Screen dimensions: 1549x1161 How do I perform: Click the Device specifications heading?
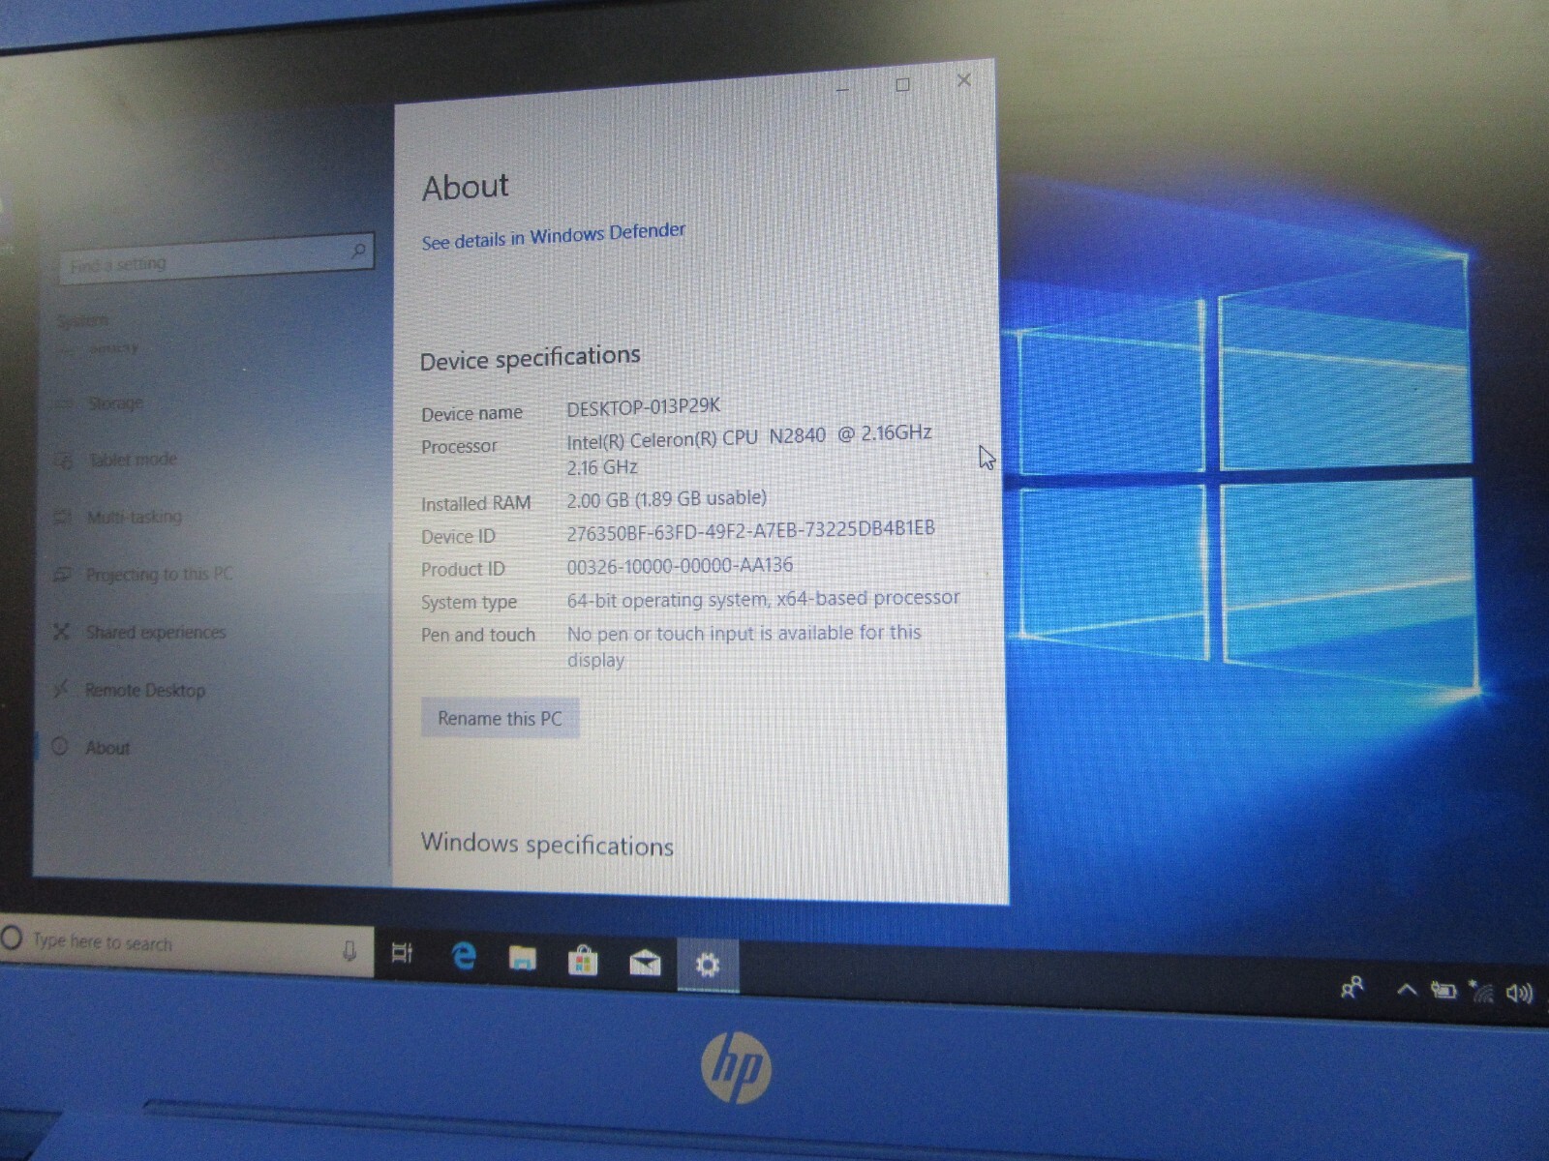click(x=530, y=359)
